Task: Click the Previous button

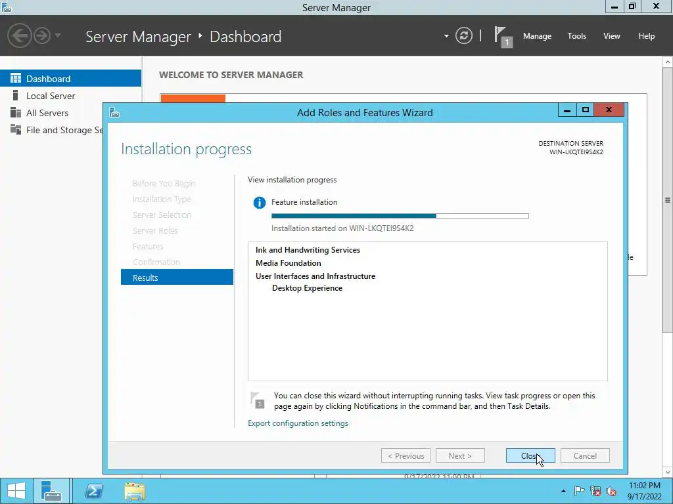Action: tap(406, 455)
